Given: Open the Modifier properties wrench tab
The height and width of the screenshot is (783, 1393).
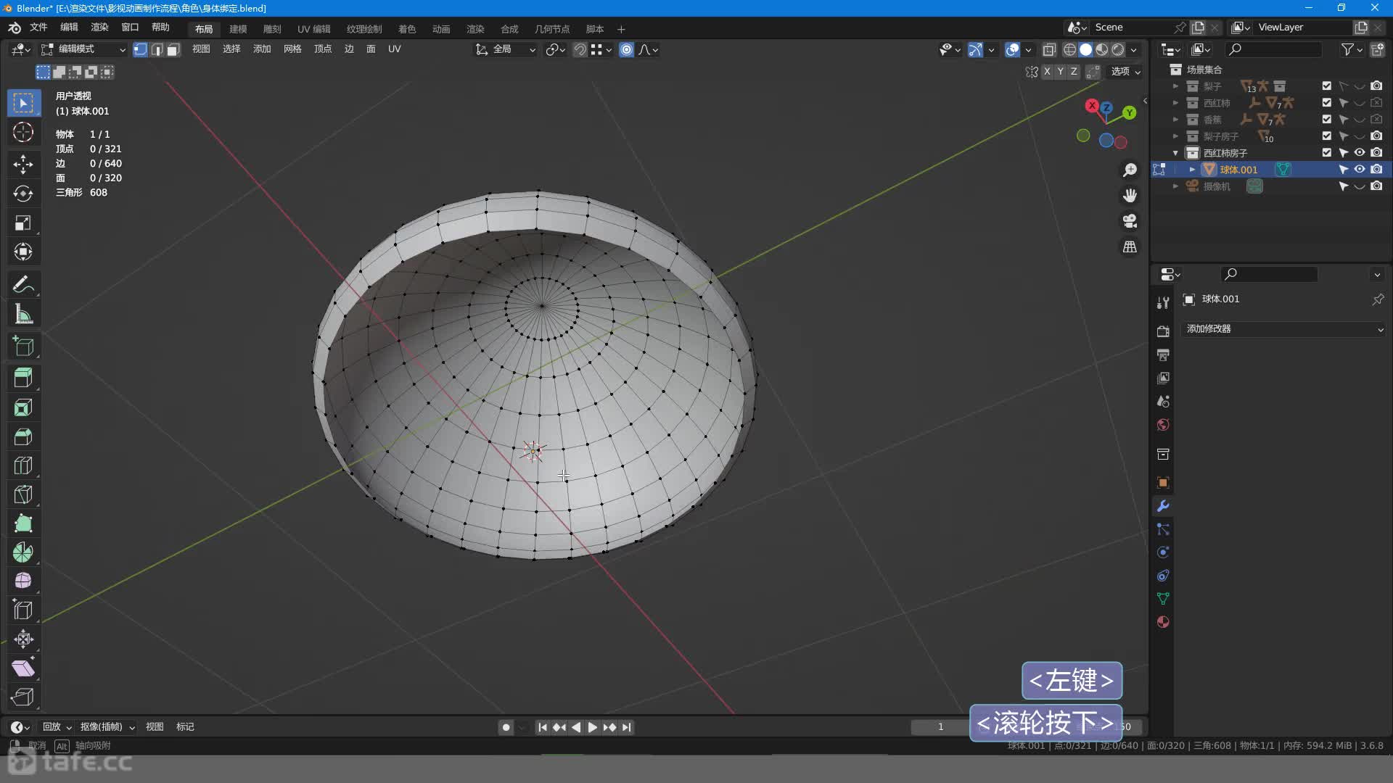Looking at the screenshot, I should (1163, 506).
